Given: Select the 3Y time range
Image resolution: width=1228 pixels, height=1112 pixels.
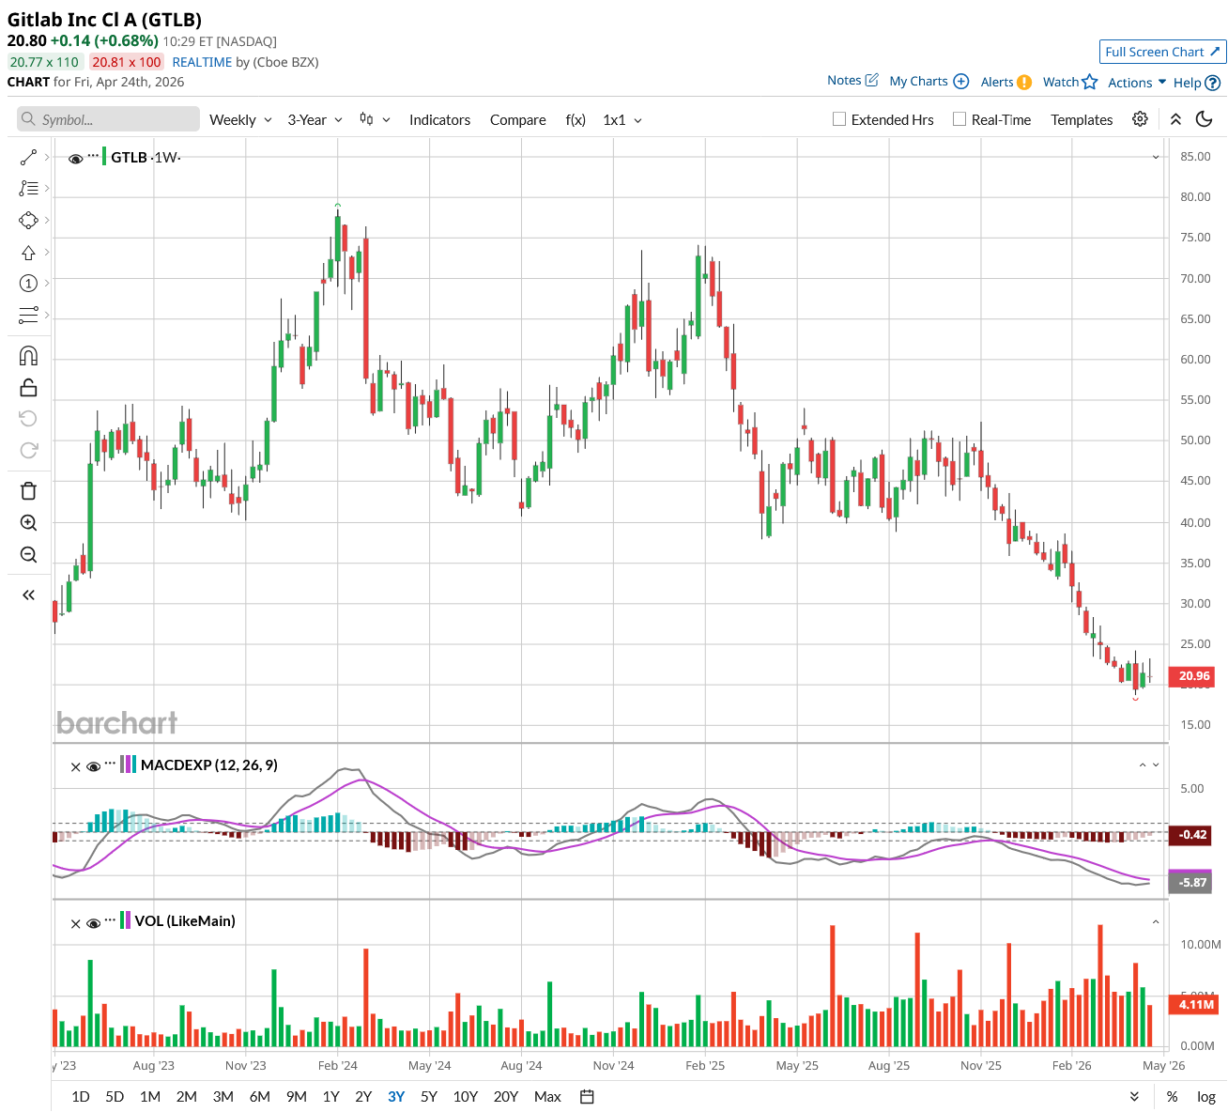Looking at the screenshot, I should (396, 1096).
